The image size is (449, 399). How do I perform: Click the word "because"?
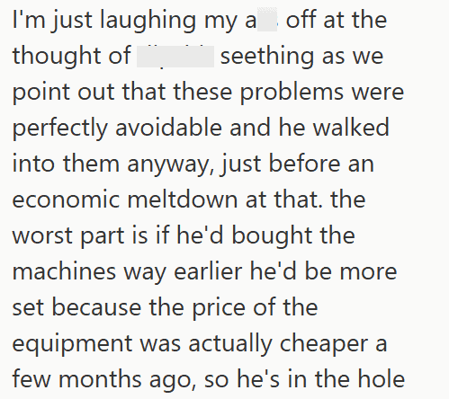pos(96,307)
